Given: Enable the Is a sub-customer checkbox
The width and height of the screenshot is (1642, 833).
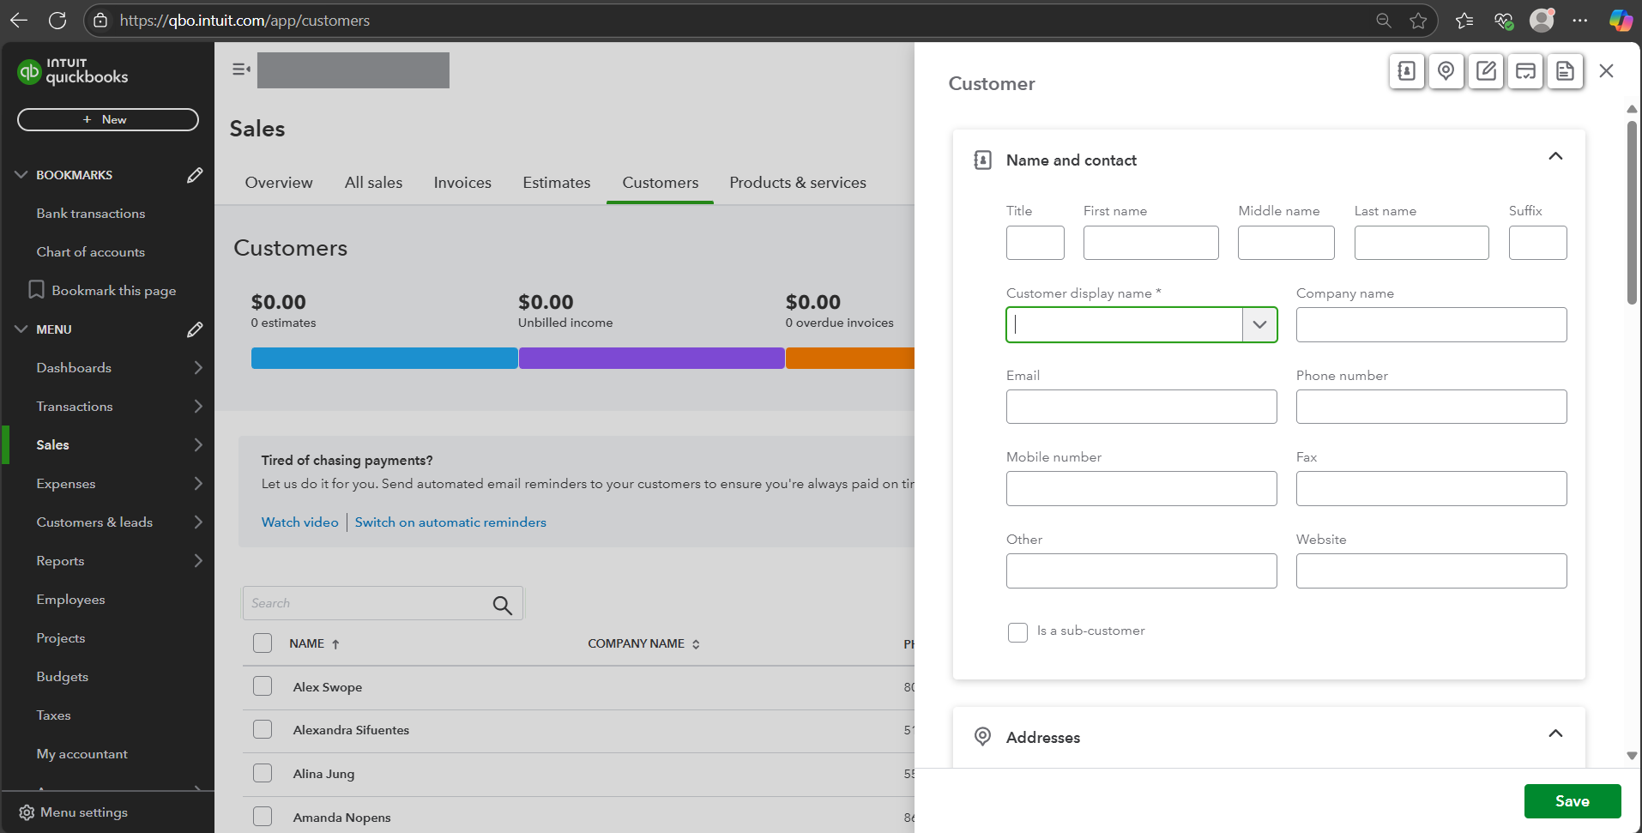Looking at the screenshot, I should tap(1017, 632).
